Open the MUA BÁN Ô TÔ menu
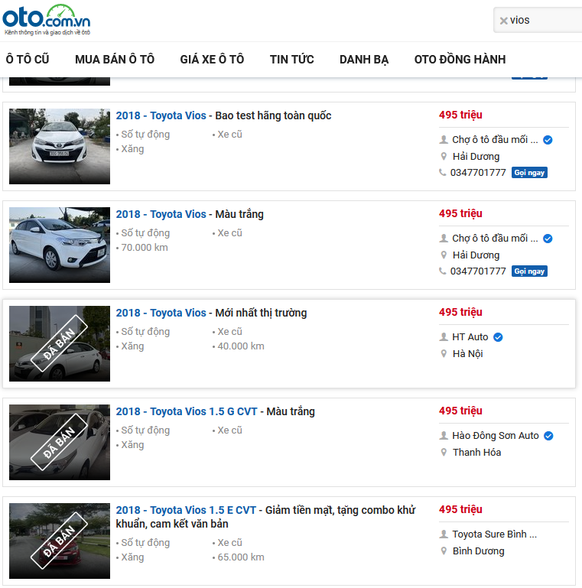582x588 pixels. 115,59
